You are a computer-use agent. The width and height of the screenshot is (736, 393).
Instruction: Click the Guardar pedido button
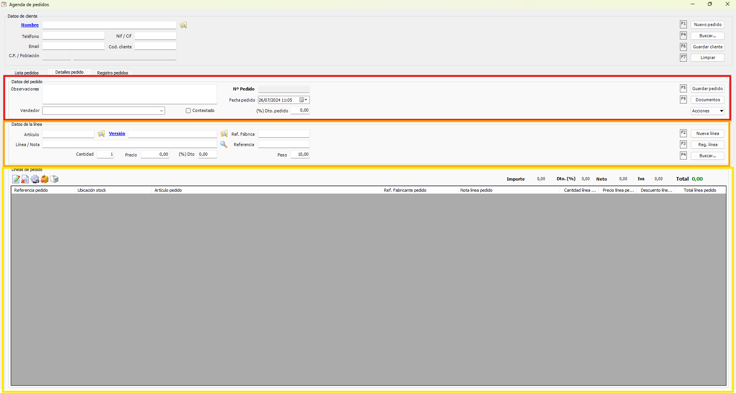click(707, 89)
